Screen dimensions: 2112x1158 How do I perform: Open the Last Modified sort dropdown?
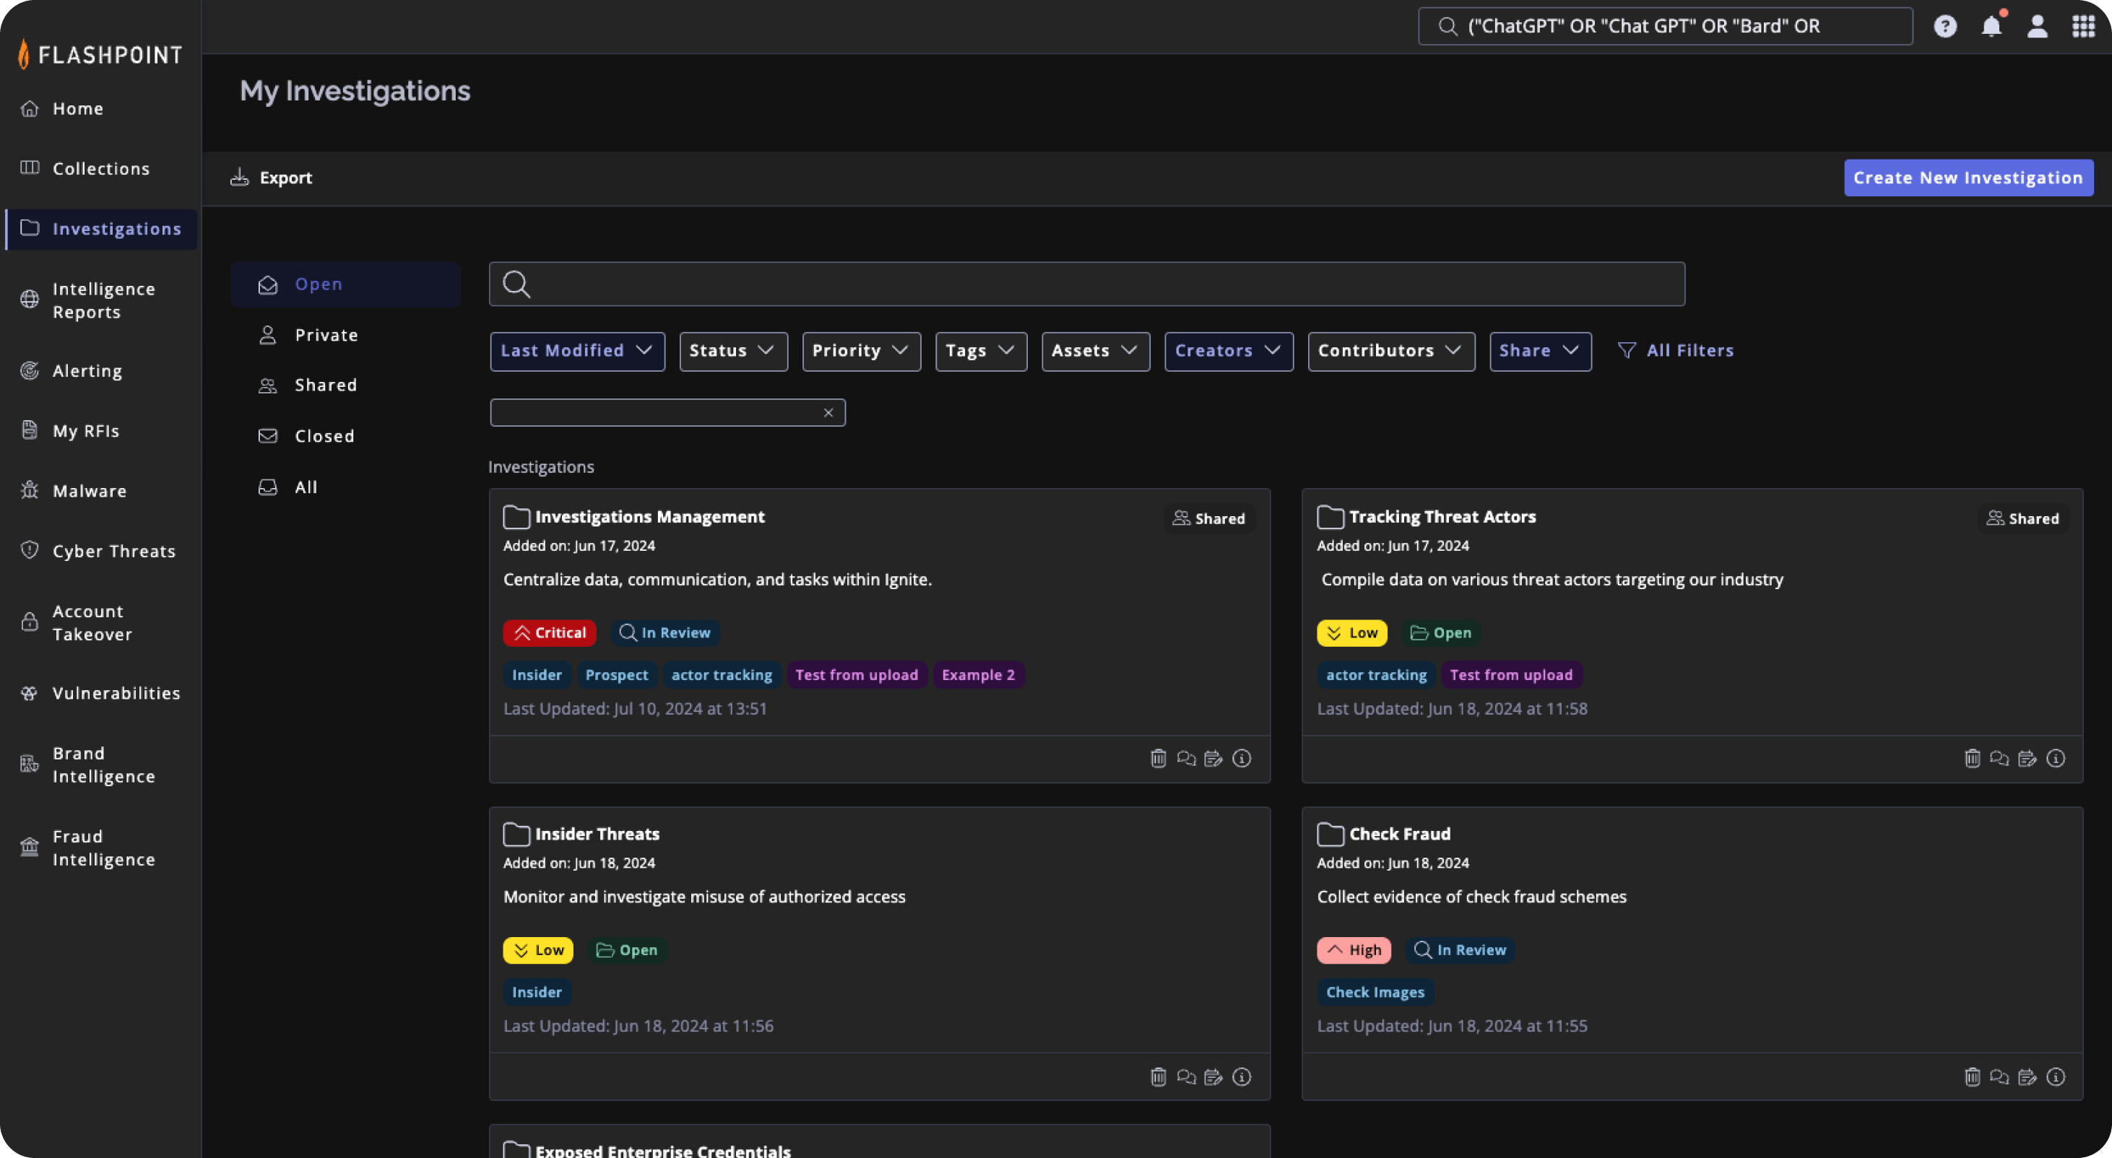point(576,351)
